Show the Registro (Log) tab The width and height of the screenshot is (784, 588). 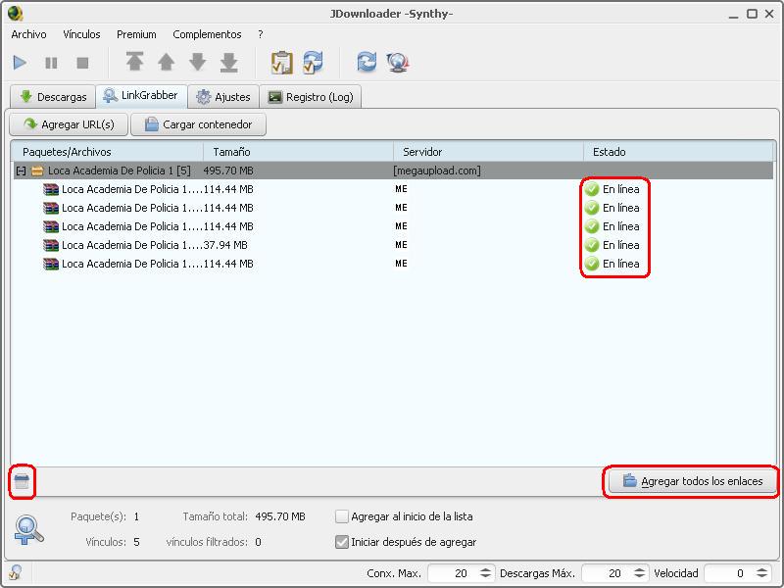point(311,96)
